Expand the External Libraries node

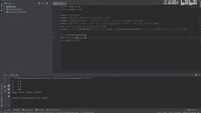click(x=4, y=9)
